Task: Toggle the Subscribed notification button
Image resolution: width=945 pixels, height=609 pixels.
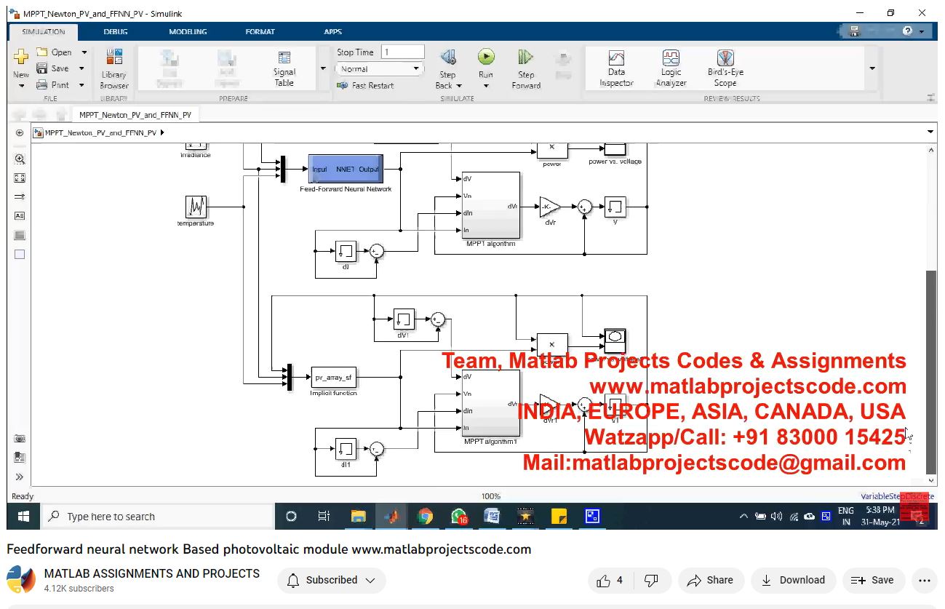Action: click(x=332, y=580)
